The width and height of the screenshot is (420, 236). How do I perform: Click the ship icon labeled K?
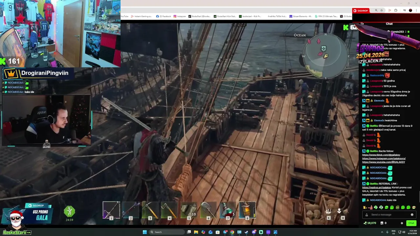pos(328,211)
